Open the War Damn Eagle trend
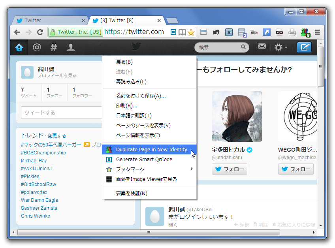 pos(40,200)
